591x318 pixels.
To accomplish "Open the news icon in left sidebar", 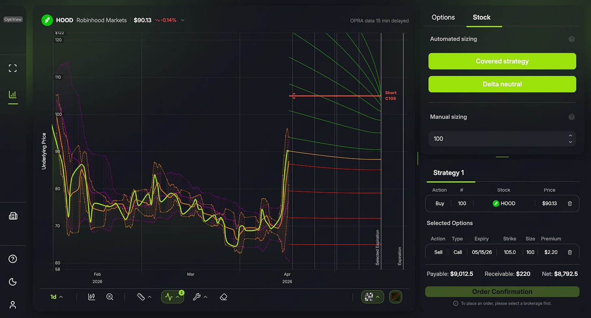I will click(x=13, y=216).
